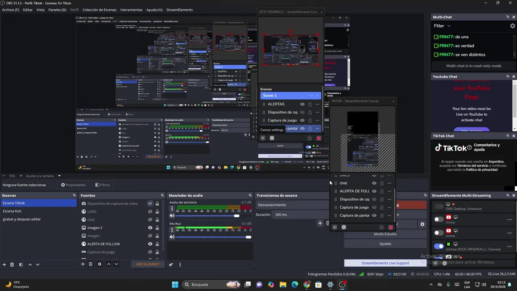Collapse Scene 1 in KICK canvas
The image size is (517, 291).
click(x=317, y=96)
